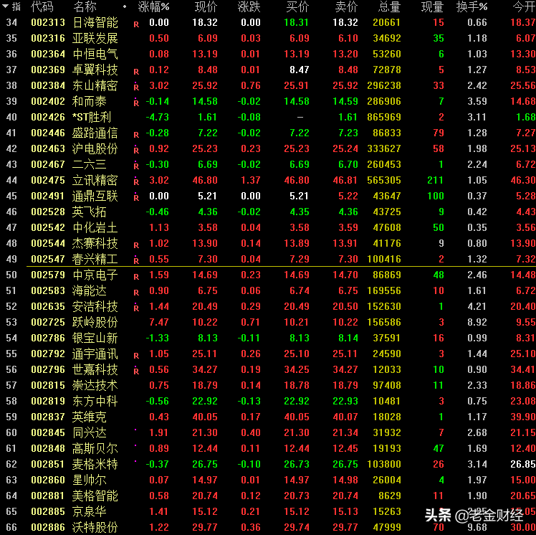Click the 卖价 column header
This screenshot has height=535, width=536.
(x=346, y=7)
